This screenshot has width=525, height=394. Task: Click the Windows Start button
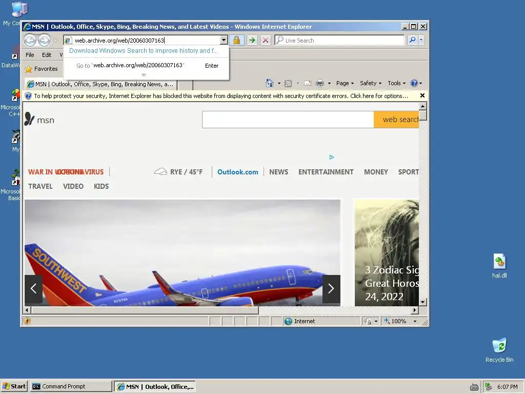(x=14, y=386)
